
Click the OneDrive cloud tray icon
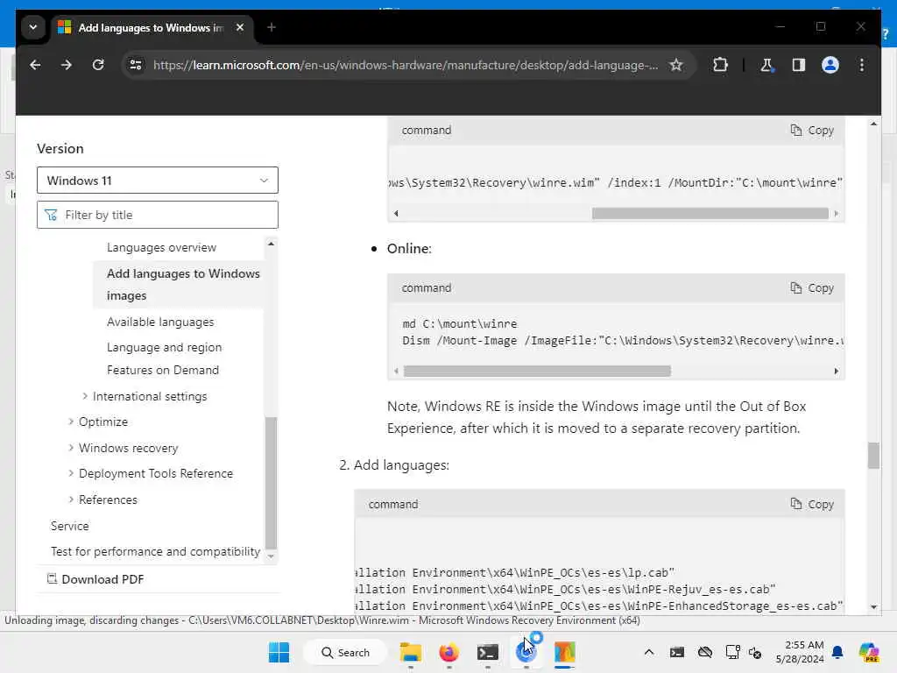[x=705, y=652]
